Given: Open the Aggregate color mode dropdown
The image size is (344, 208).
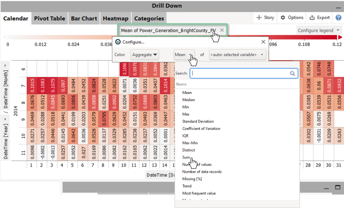Looking at the screenshot, I should pyautogui.click(x=145, y=55).
